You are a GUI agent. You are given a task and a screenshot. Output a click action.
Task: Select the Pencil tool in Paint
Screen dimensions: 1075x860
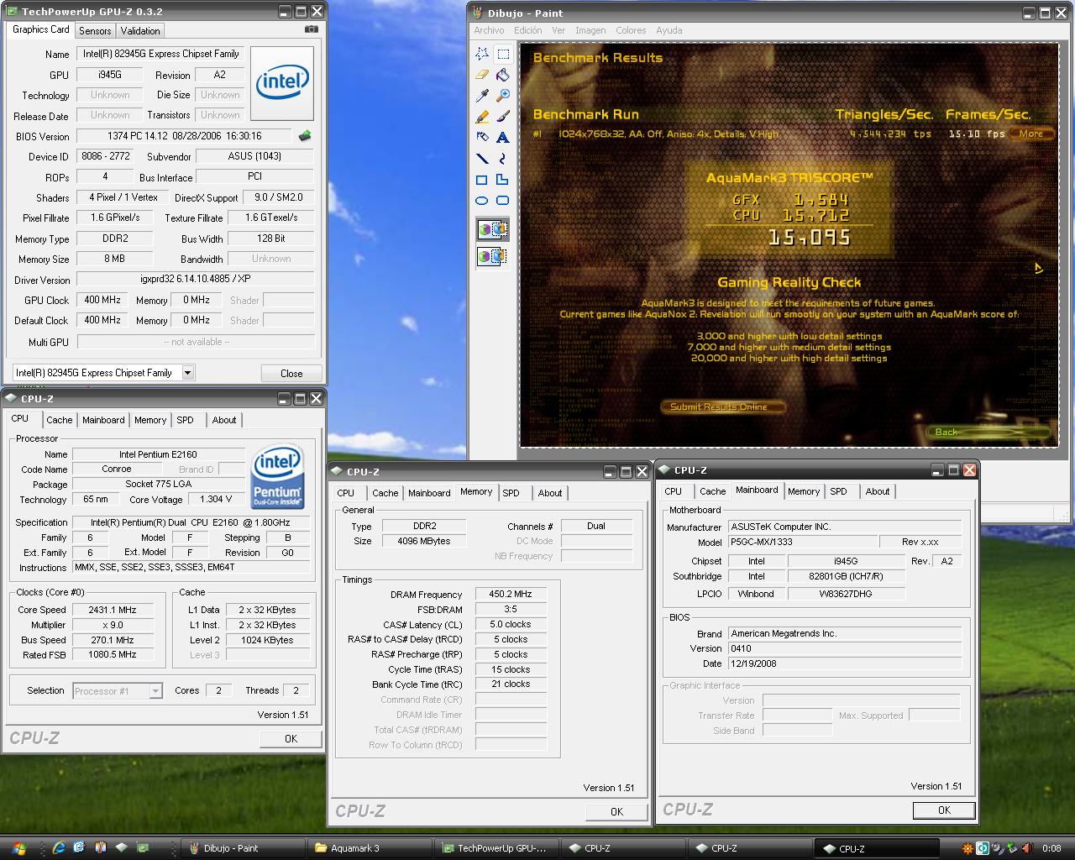coord(482,117)
